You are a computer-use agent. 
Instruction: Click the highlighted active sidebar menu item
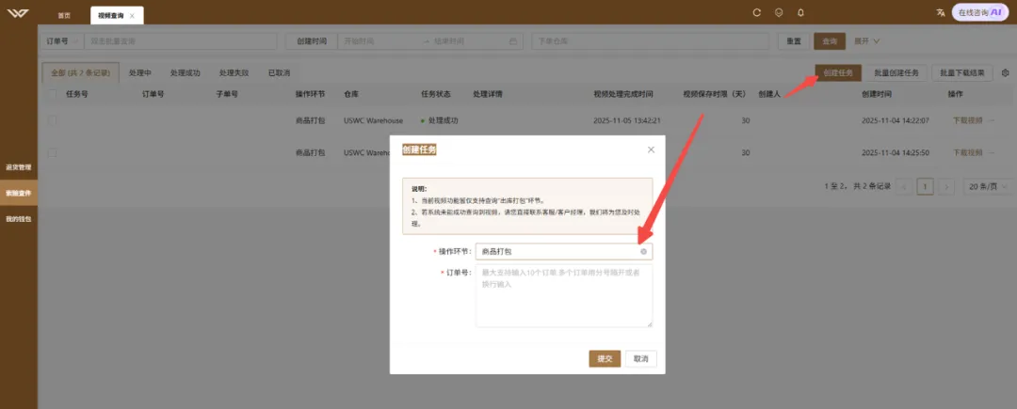pos(18,193)
